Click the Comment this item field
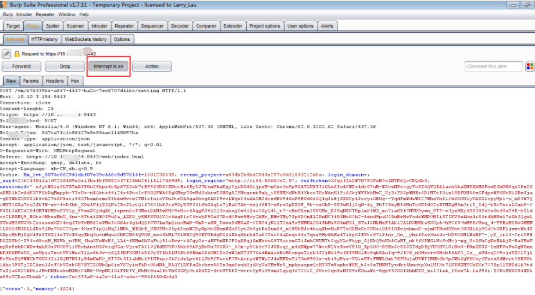The height and width of the screenshot is (295, 535). pyautogui.click(x=493, y=66)
